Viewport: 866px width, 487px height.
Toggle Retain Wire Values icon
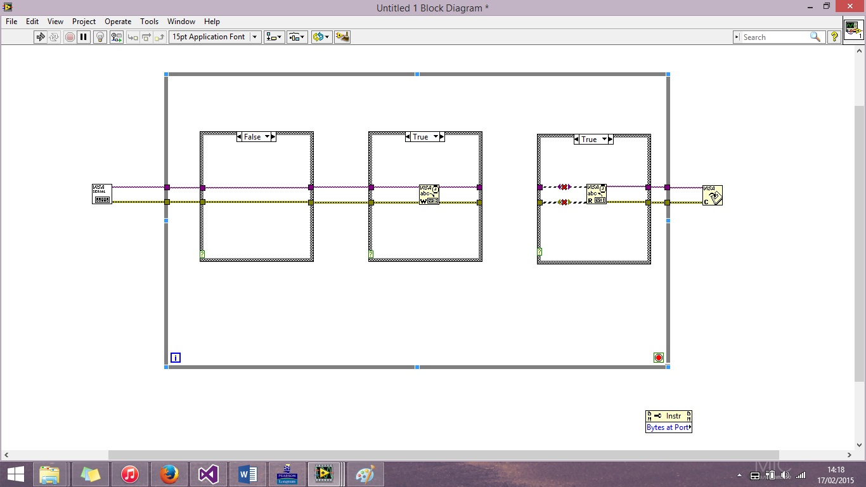(116, 37)
